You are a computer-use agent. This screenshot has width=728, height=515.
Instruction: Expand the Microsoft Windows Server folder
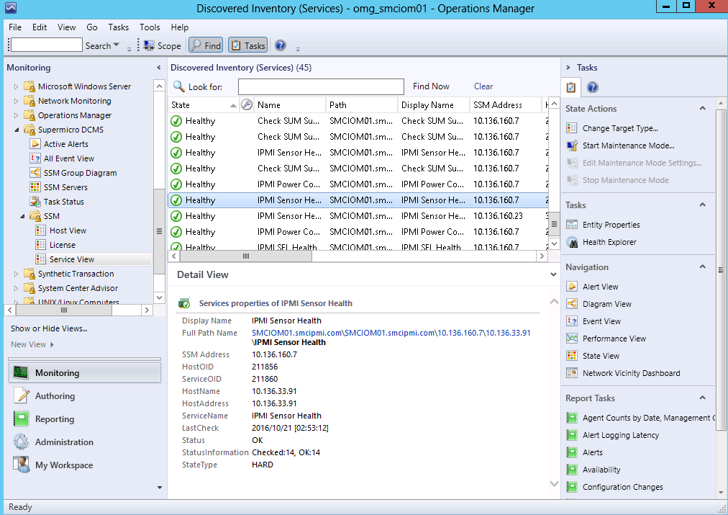point(17,86)
